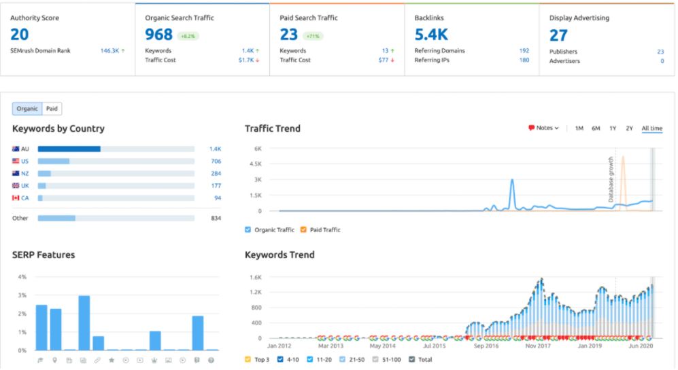678x370 pixels.
Task: Uncheck the Paid Traffic legend checkbox
Action: click(303, 229)
